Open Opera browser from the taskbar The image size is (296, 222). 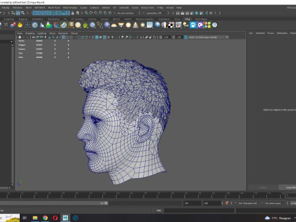55,218
